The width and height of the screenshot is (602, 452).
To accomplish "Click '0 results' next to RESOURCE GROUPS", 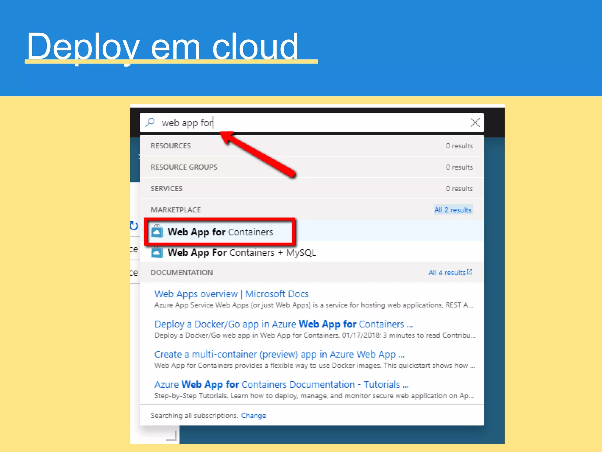I will tap(459, 167).
